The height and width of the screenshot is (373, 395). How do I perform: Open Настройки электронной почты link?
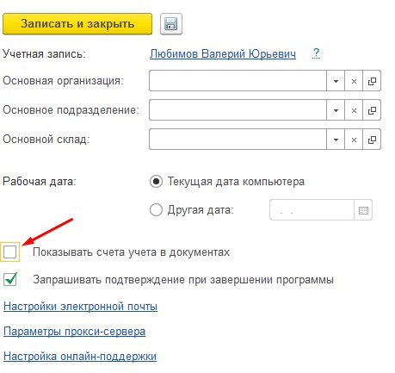point(80,307)
